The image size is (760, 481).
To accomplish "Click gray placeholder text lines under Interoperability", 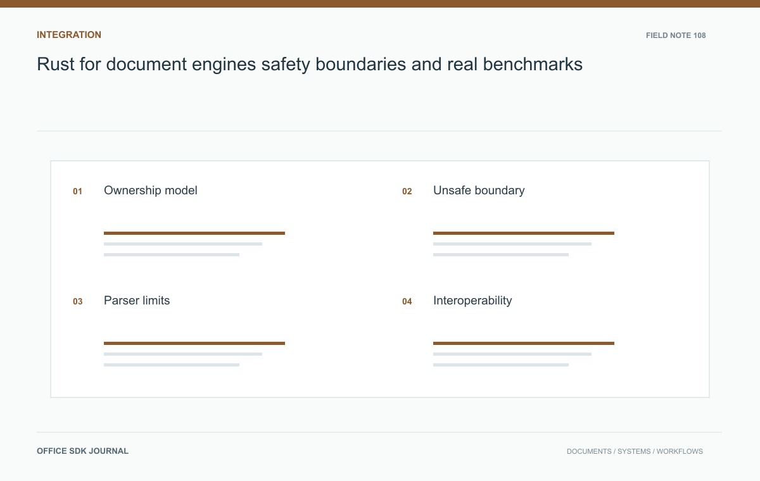I will pos(512,359).
